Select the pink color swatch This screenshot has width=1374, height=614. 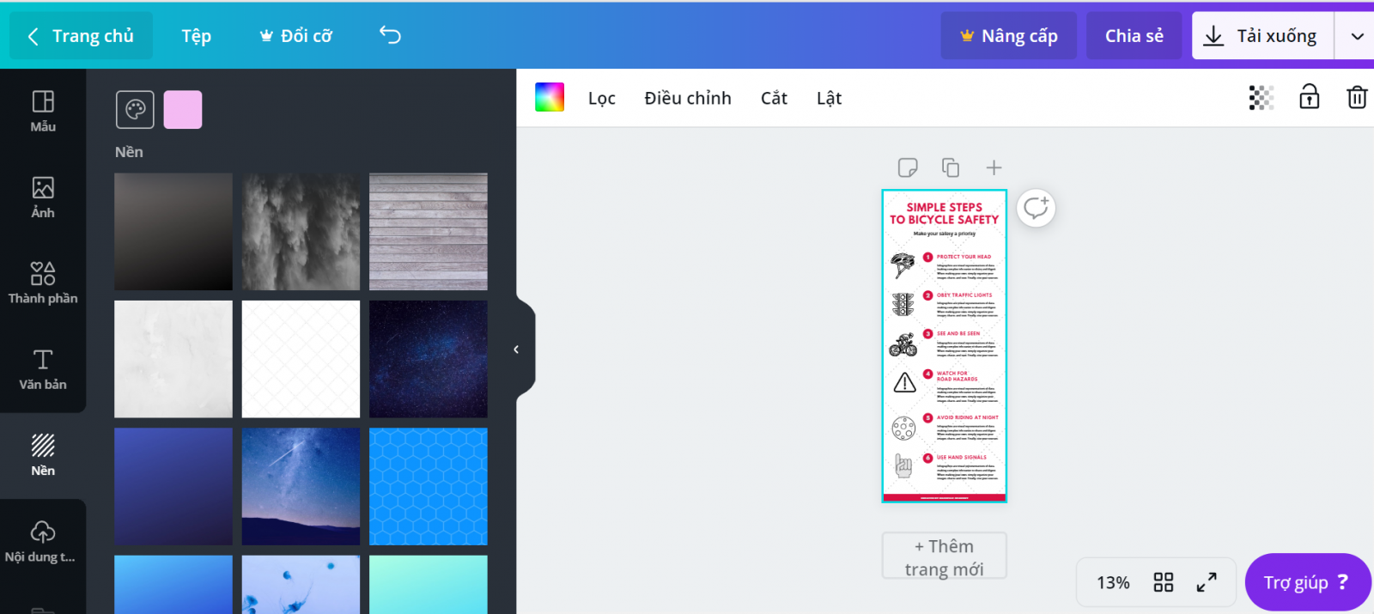(183, 110)
